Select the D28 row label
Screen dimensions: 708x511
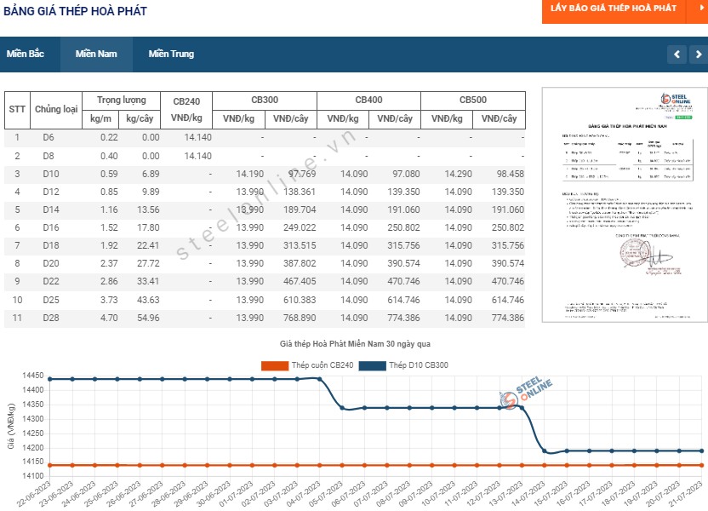click(50, 318)
